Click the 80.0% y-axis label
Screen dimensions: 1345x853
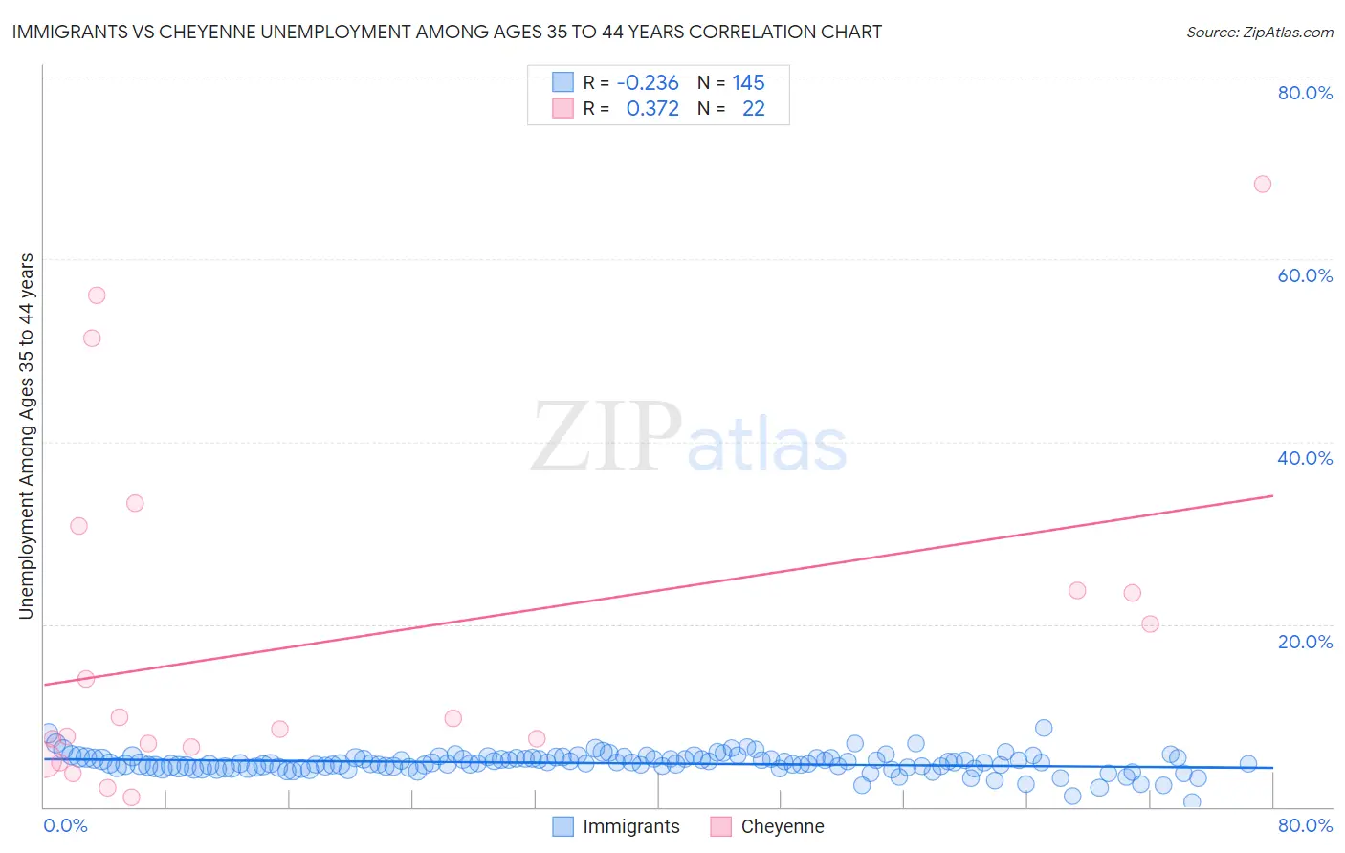pyautogui.click(x=1305, y=93)
